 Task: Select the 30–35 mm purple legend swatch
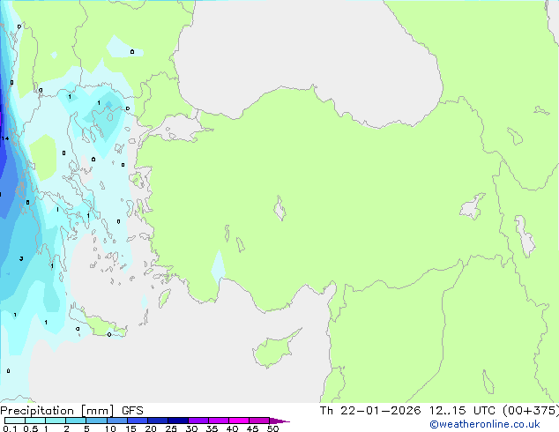(198, 421)
